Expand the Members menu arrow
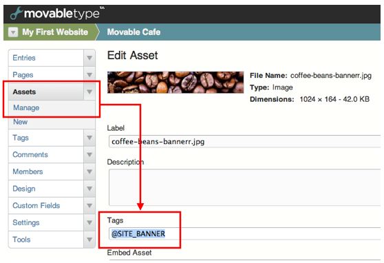 (x=89, y=171)
